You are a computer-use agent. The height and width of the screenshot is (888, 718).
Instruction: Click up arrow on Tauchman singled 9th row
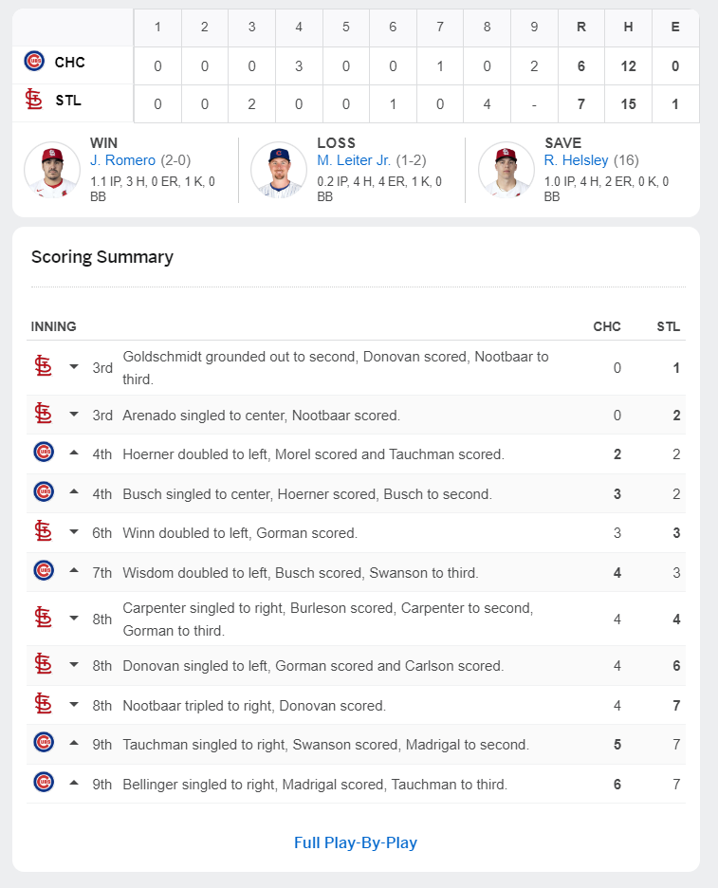[74, 743]
